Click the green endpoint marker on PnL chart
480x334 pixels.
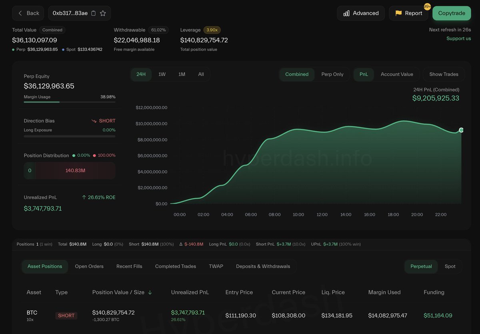coord(461,130)
